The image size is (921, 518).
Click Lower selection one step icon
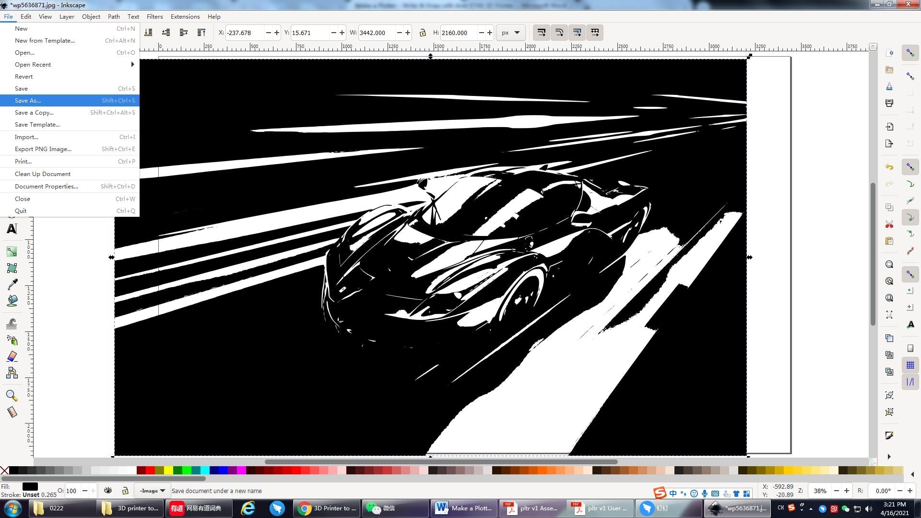coord(166,33)
